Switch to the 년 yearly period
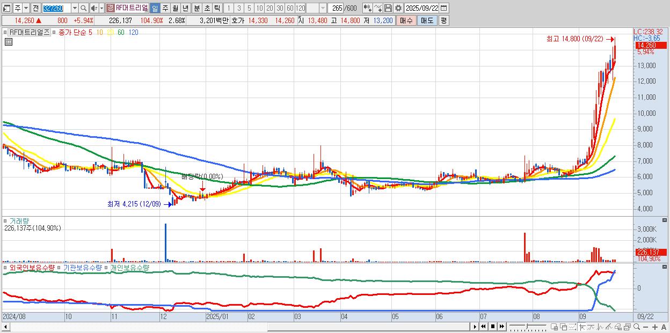The height and width of the screenshot is (333, 670). pos(185,8)
